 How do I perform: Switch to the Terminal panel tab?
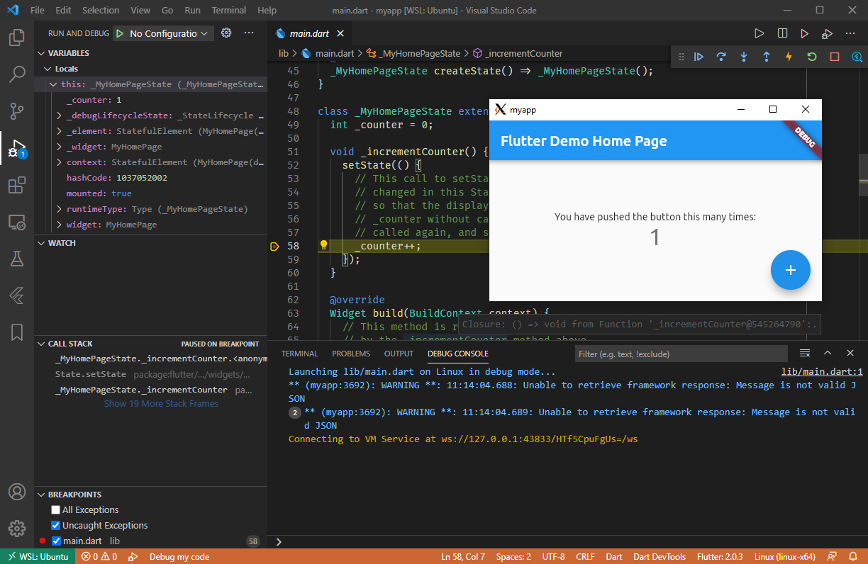tap(299, 354)
